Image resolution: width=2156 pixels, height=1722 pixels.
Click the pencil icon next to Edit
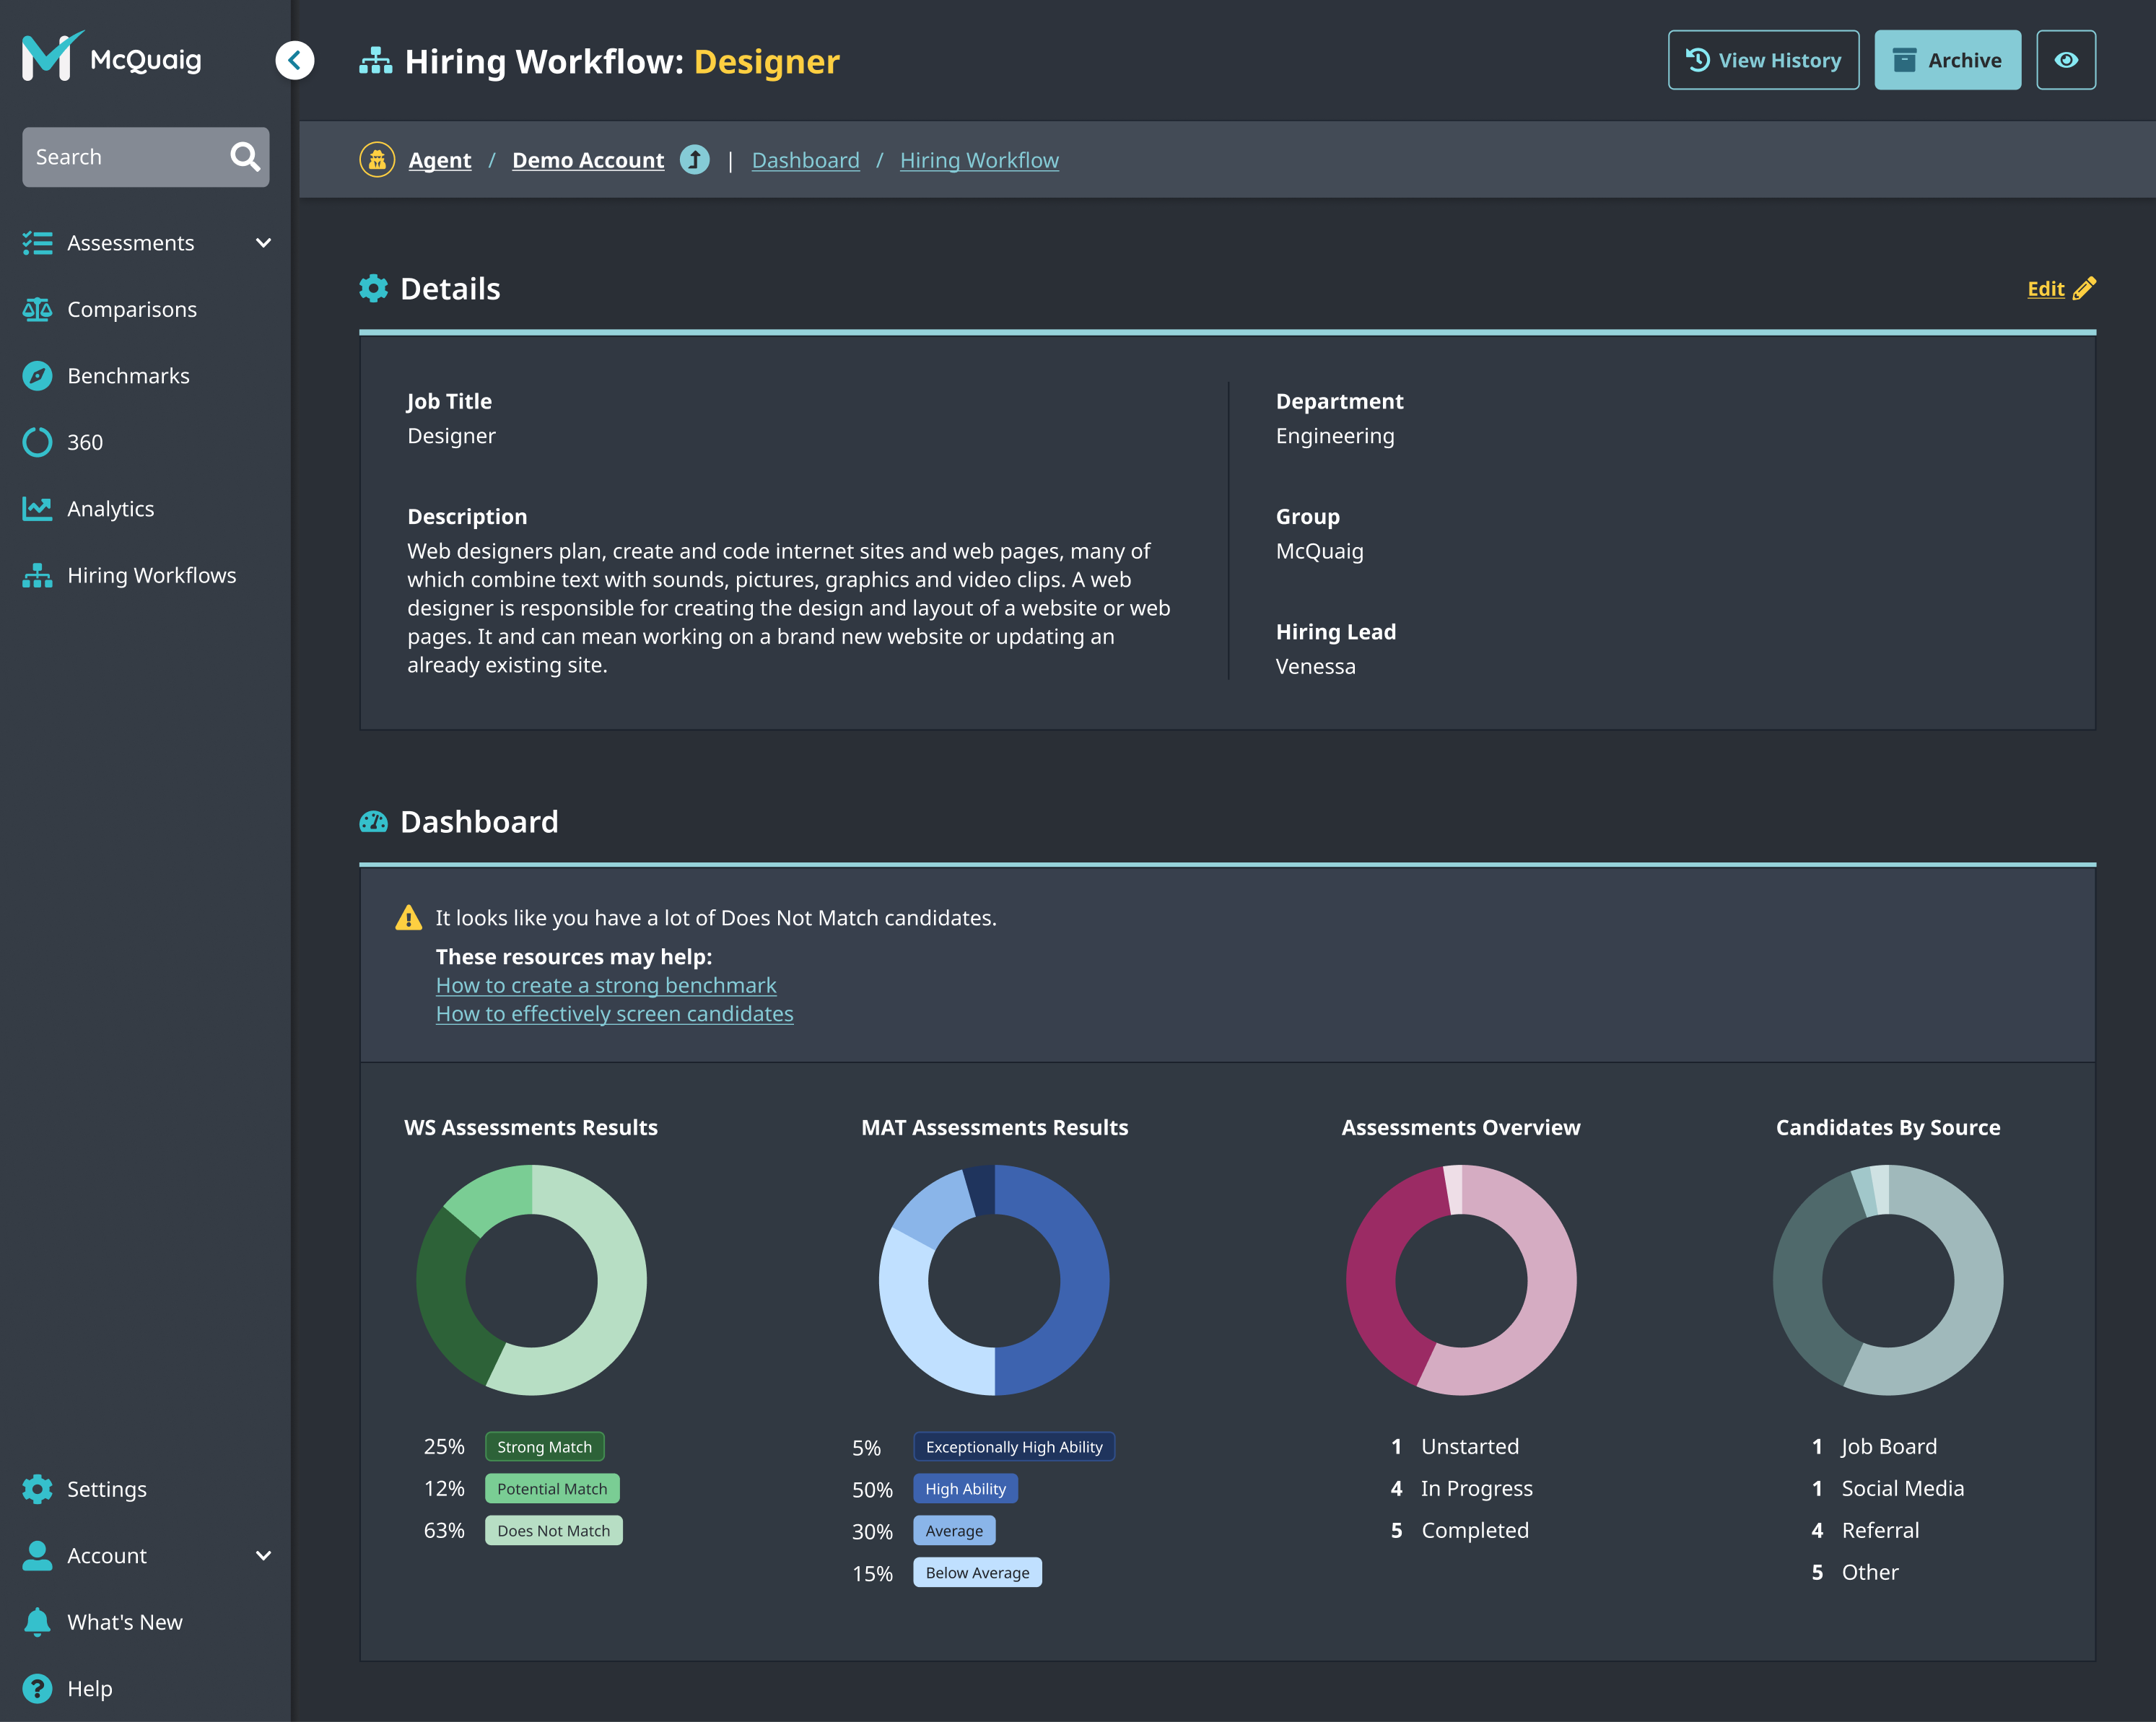(x=2085, y=289)
